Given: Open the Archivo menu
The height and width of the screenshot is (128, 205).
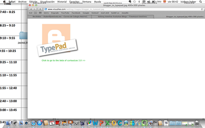Looking at the screenshot, I should tap(22, 2).
